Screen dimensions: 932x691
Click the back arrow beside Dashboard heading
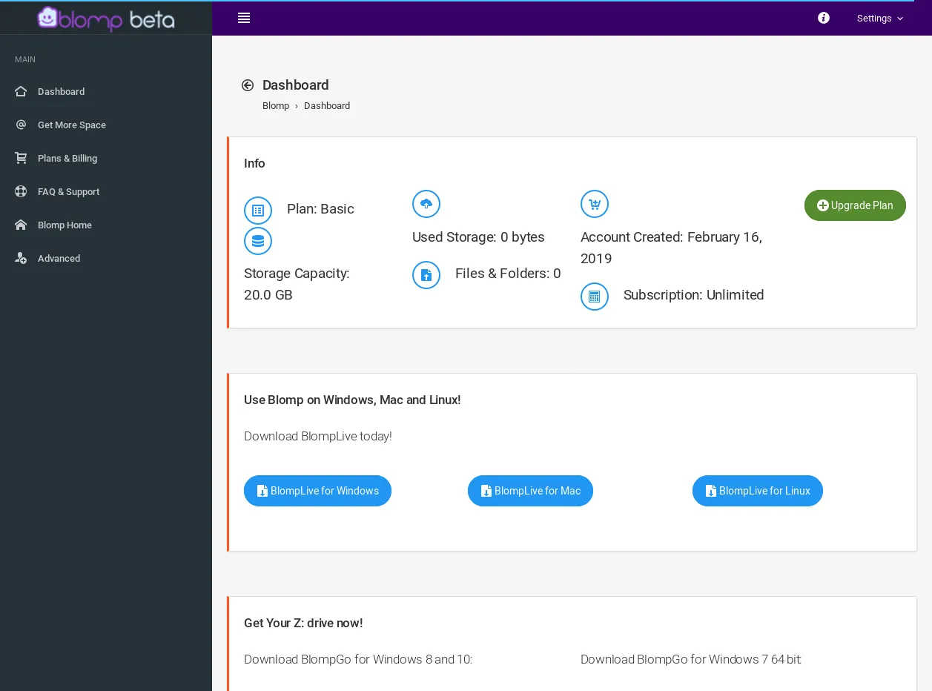click(248, 85)
